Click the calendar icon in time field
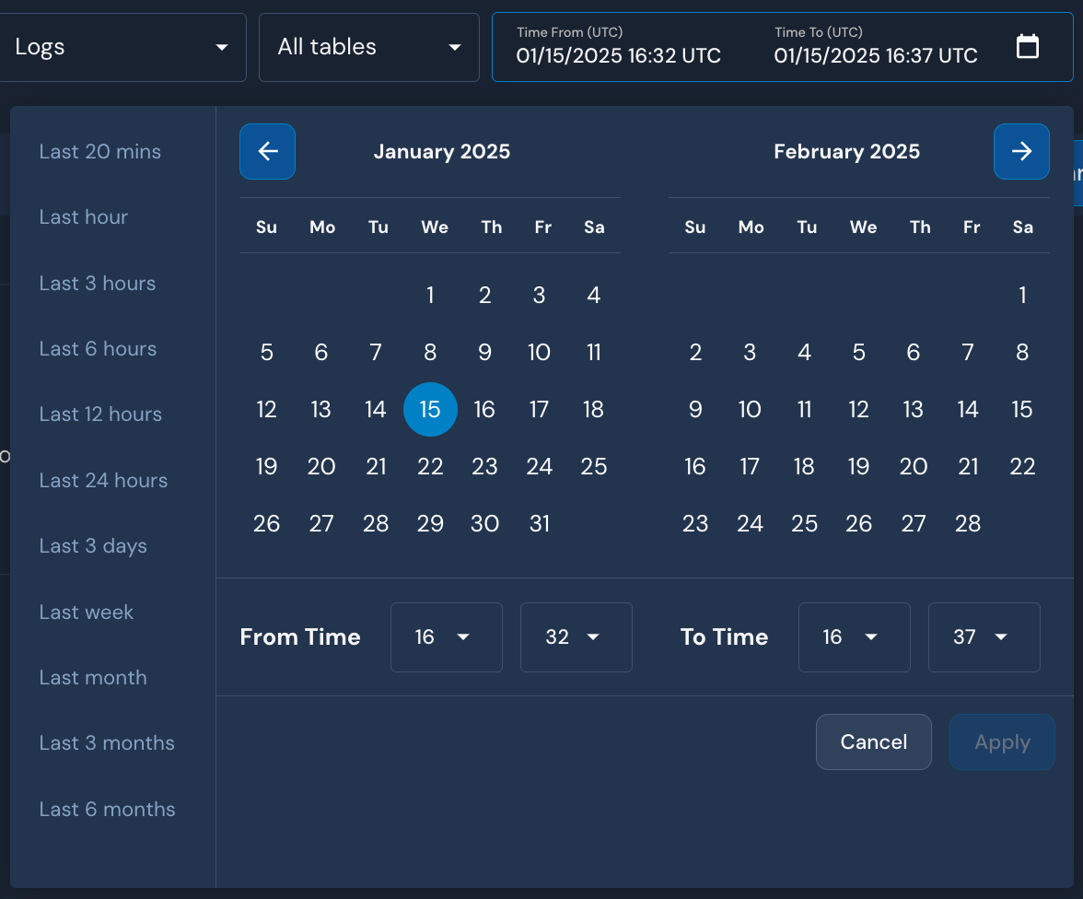 [x=1028, y=45]
